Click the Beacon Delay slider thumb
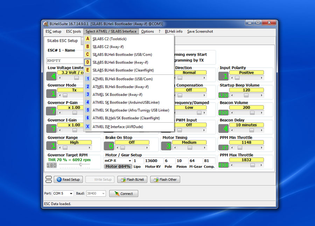The height and width of the screenshot is (226, 315). 252,130
